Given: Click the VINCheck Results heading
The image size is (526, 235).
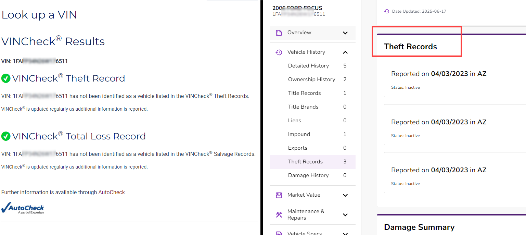Looking at the screenshot, I should tap(53, 41).
